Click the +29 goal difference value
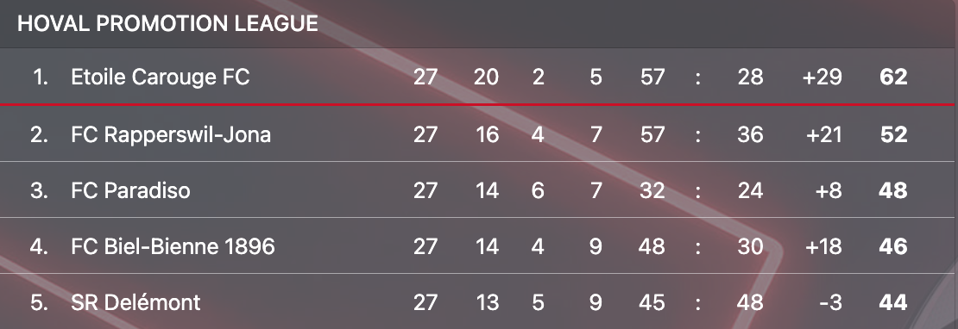The height and width of the screenshot is (329, 958). tap(822, 78)
